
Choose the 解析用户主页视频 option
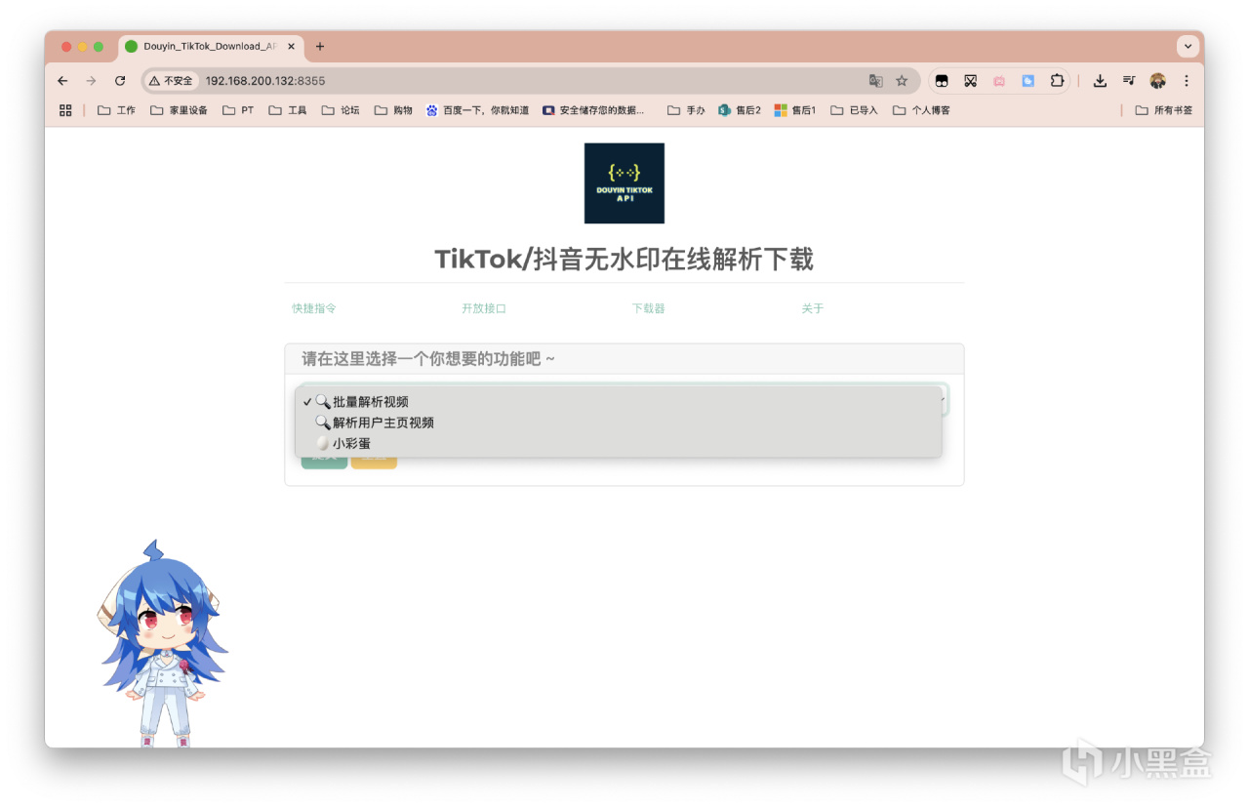(x=619, y=423)
